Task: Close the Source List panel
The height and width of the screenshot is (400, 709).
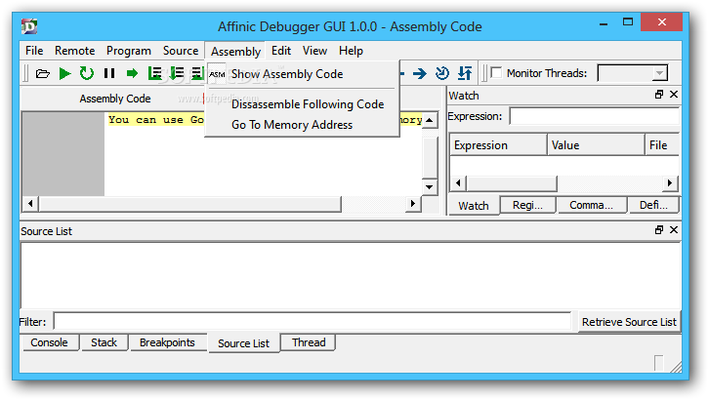Action: (x=674, y=230)
